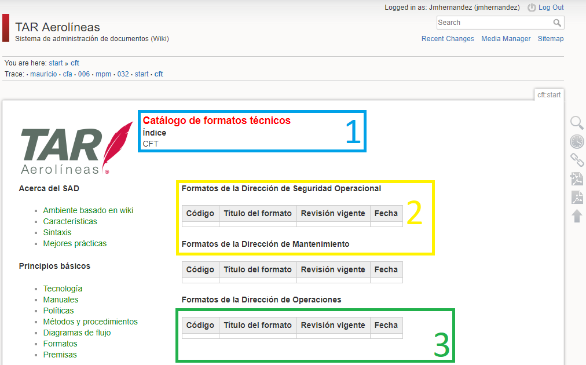This screenshot has width=586, height=365.
Task: Go to 'Métodos y procedimientos' link
Action: [90, 322]
